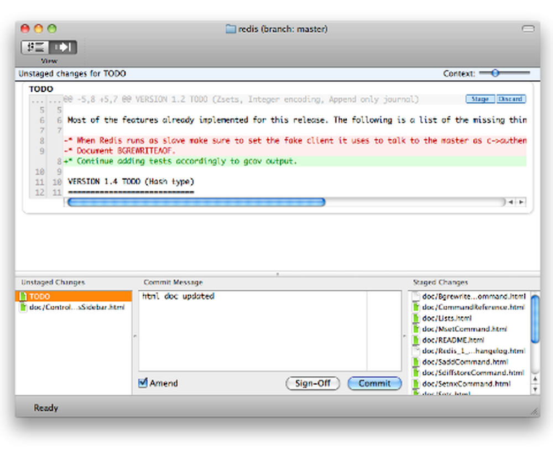Select doc/SaddCommand.html staged file
The height and width of the screenshot is (450, 553).
(x=469, y=362)
